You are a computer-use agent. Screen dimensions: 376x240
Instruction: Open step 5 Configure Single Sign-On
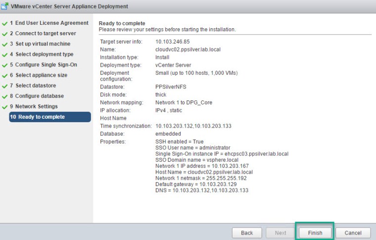point(44,65)
